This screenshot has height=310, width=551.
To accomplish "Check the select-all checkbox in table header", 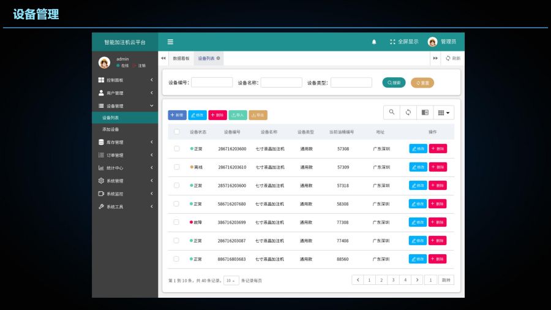I will [177, 132].
